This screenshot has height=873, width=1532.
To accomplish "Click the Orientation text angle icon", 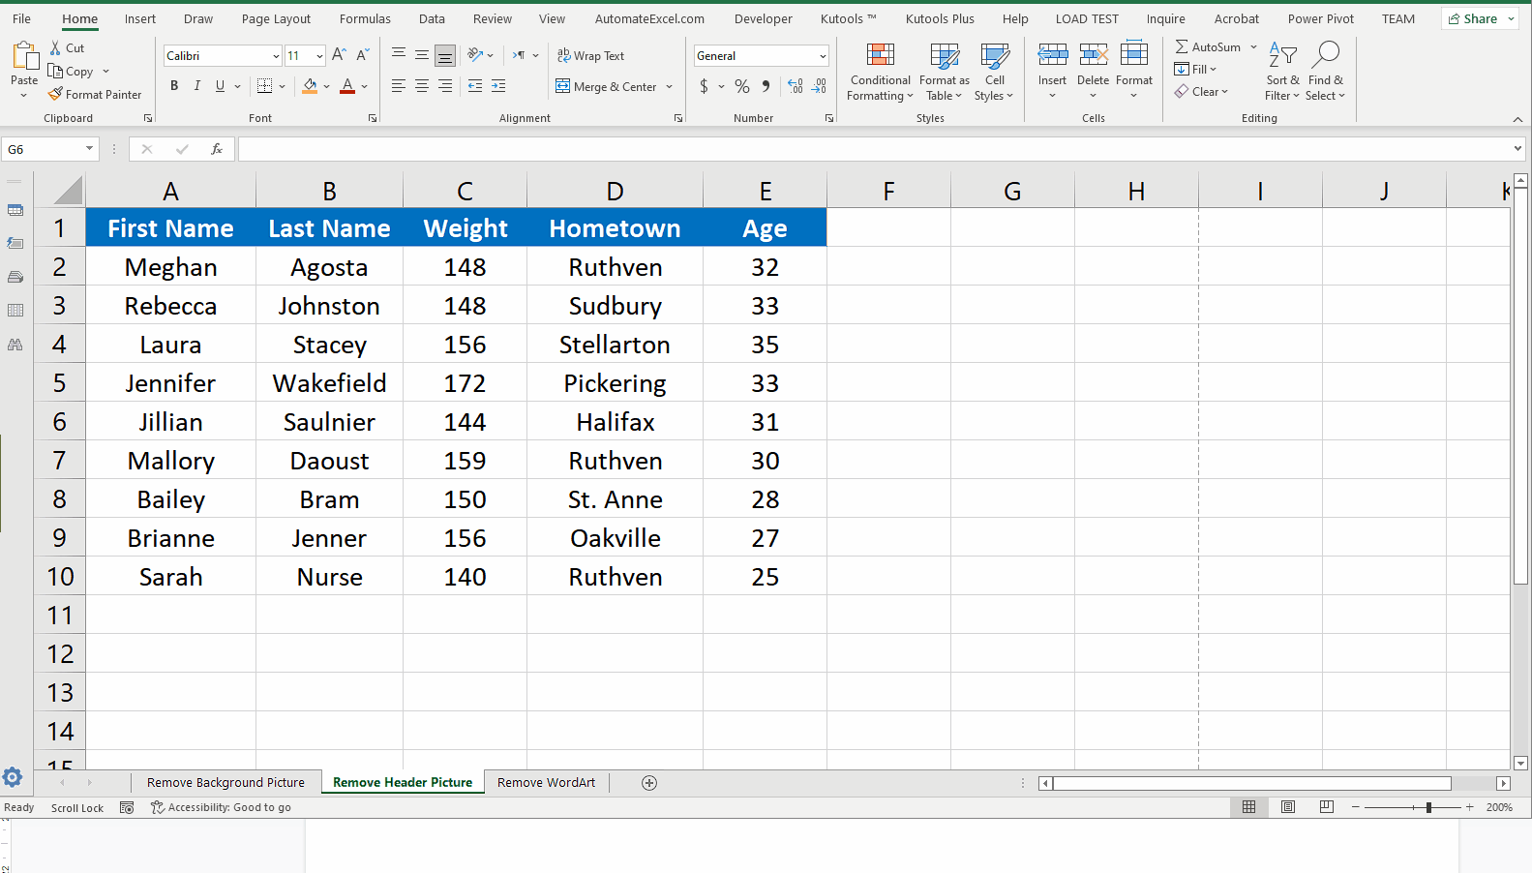I will pyautogui.click(x=475, y=55).
